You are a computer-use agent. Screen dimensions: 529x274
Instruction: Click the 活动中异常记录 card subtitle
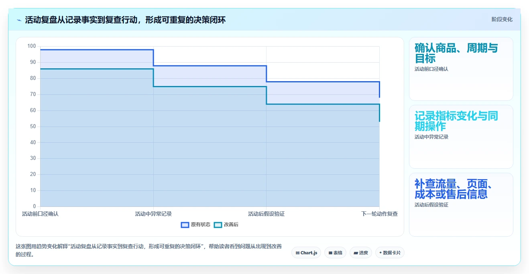[x=431, y=137]
